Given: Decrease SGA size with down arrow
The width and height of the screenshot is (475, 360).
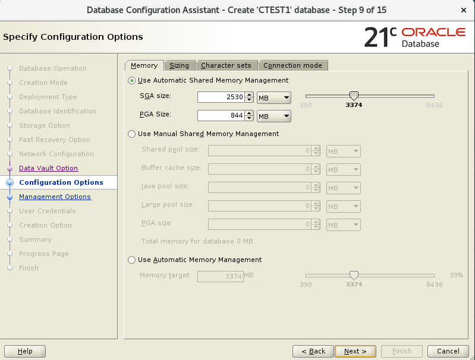Looking at the screenshot, I should click(249, 100).
